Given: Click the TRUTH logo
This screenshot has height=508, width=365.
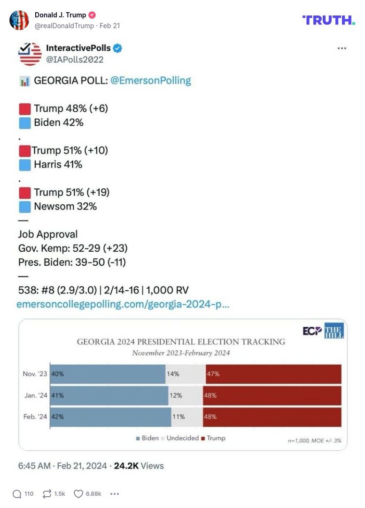Looking at the screenshot, I should tap(328, 20).
